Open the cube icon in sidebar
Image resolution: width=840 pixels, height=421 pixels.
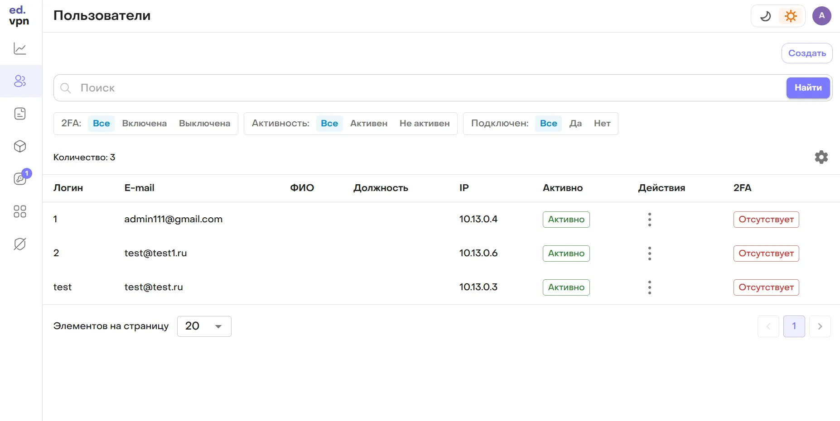pos(20,146)
